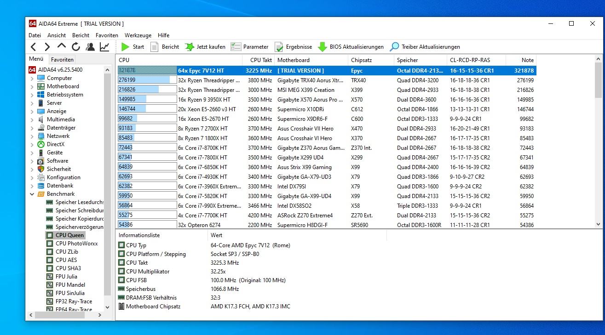Expand the Anzeige tree node
Viewport: 605px width, 335px height.
(32, 111)
